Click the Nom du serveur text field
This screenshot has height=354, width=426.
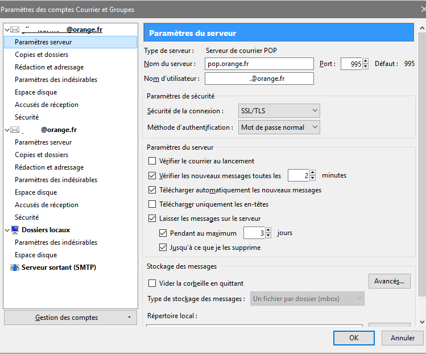(x=259, y=64)
